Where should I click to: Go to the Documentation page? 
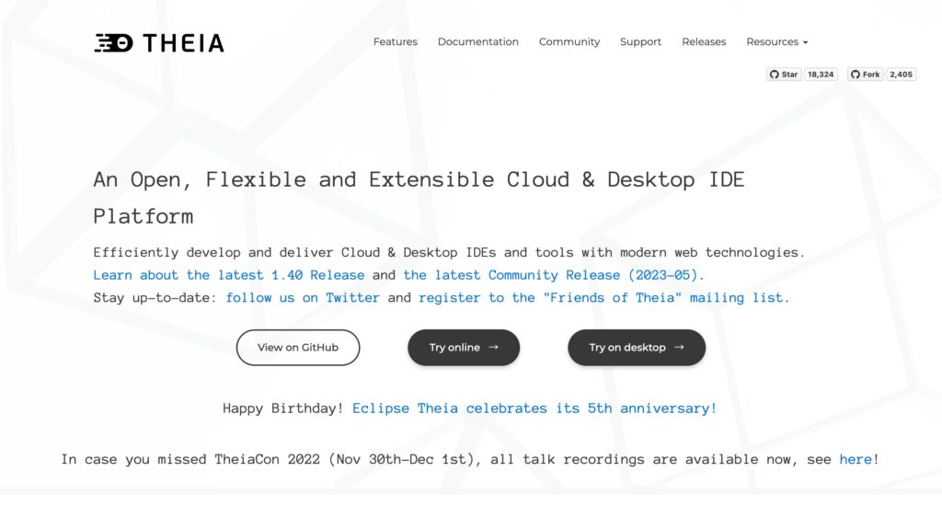click(477, 42)
